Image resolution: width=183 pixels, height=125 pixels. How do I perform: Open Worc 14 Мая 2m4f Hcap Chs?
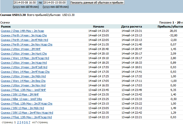pyautogui.click(x=25, y=72)
